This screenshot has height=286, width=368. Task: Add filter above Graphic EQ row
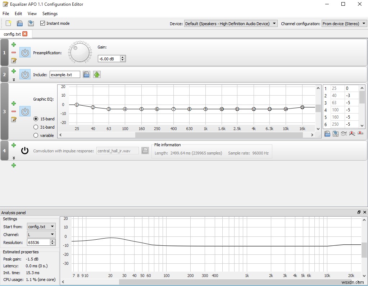14,103
